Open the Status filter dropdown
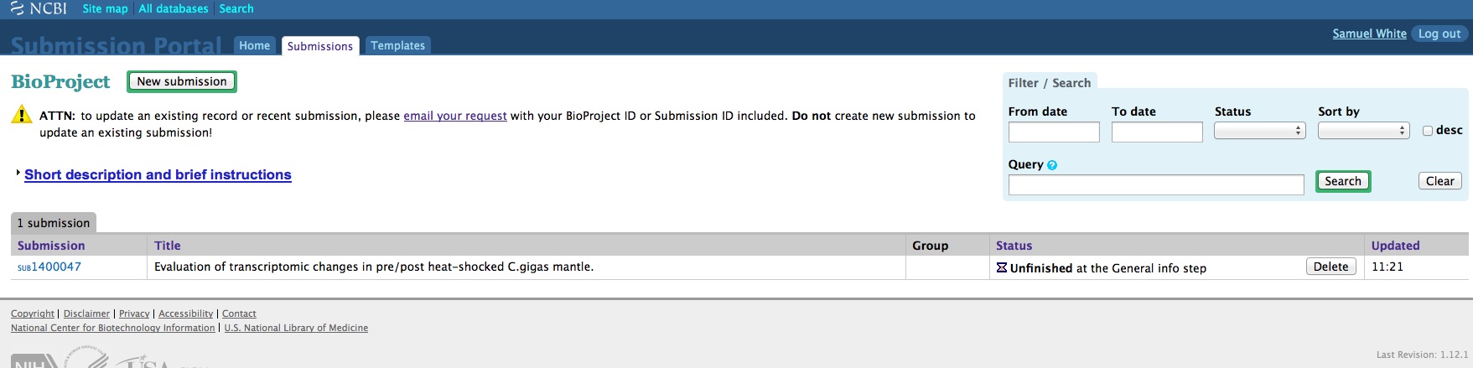This screenshot has width=1473, height=368. tap(1259, 131)
